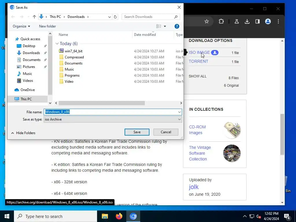Image resolution: width=296 pixels, height=222 pixels.
Task: Click the Vintage Software Collection thumbnail
Action: point(232,153)
